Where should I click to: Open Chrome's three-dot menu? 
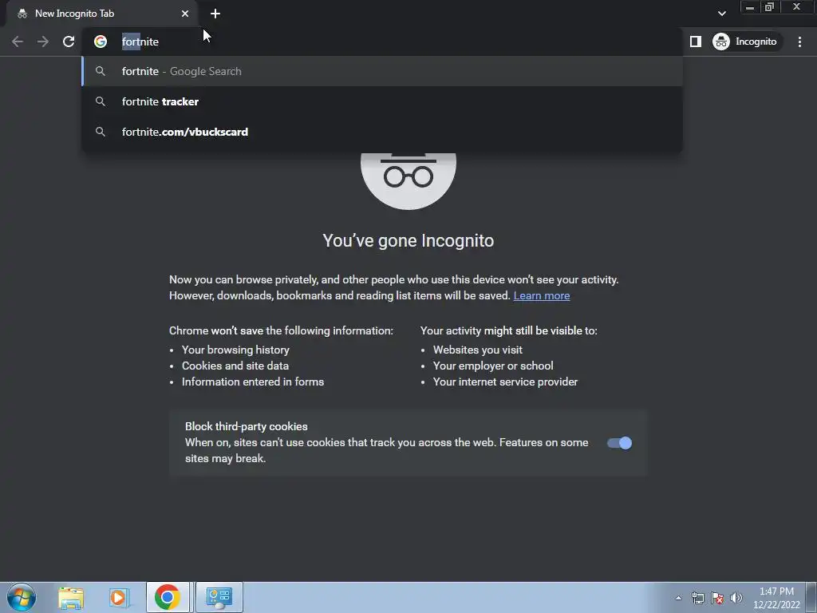pos(799,42)
